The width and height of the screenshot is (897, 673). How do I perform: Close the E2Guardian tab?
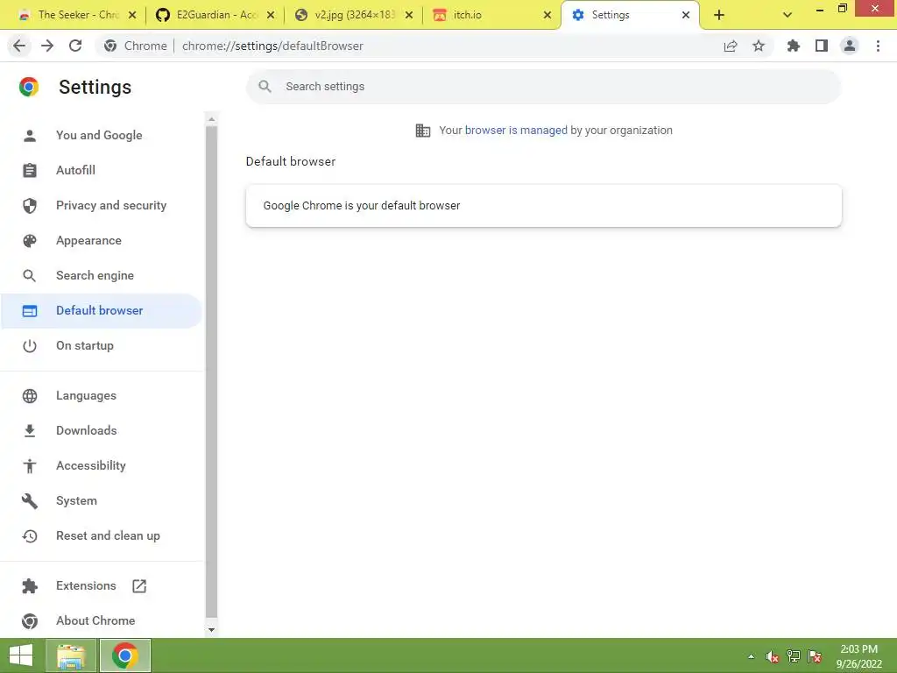[x=272, y=15]
